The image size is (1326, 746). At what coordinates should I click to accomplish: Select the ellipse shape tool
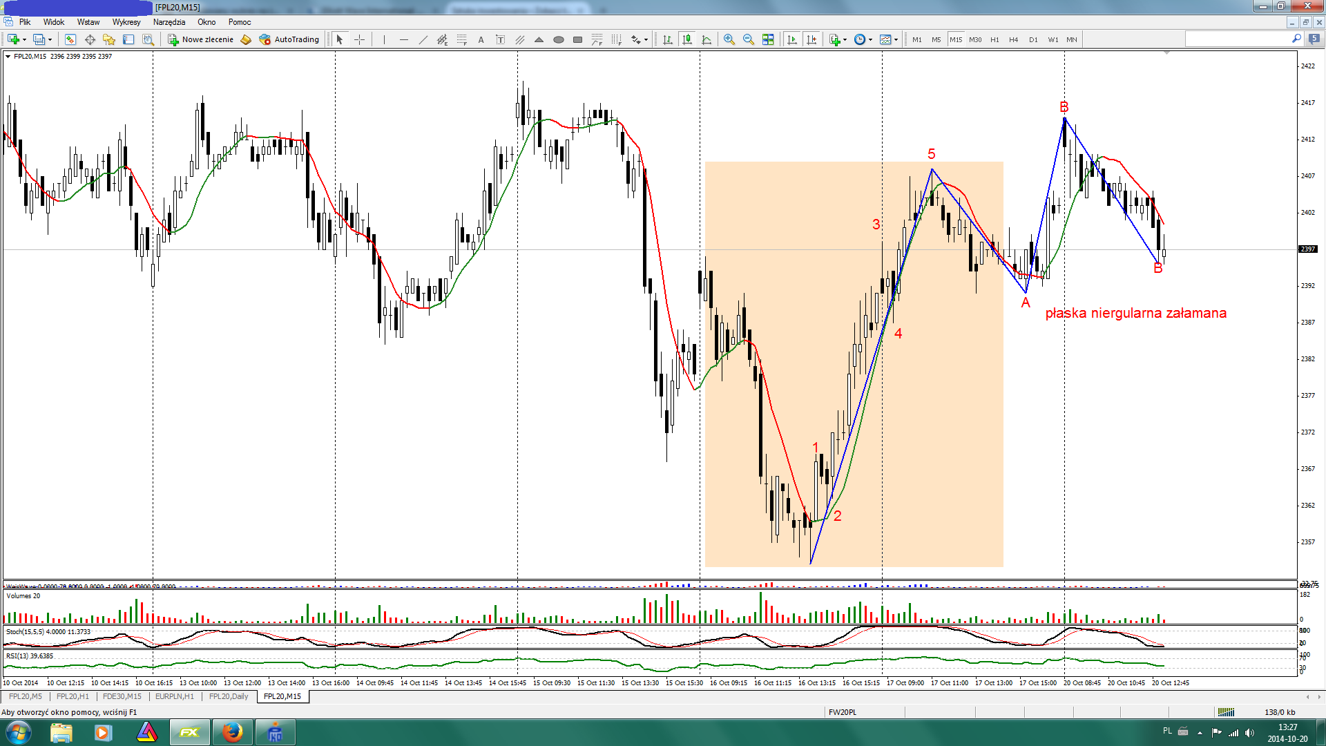[558, 39]
